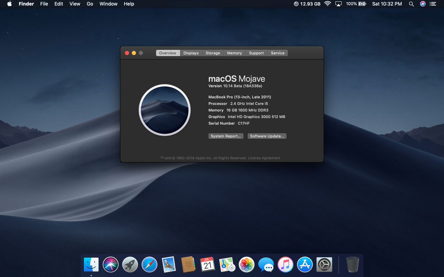444x277 pixels.
Task: Click the macOS Mojave title
Action: pos(237,79)
